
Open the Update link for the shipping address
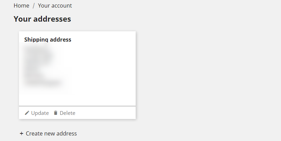37,113
